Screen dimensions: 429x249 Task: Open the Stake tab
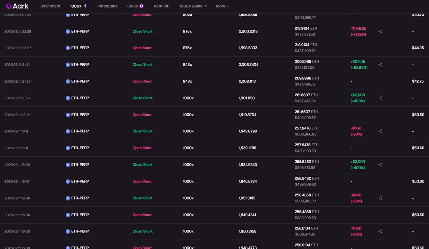click(x=135, y=6)
